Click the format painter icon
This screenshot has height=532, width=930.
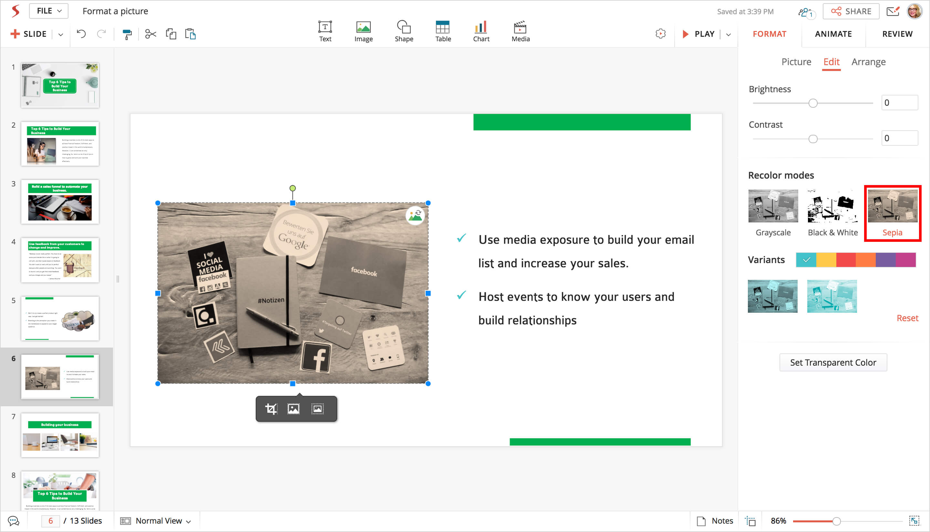click(x=127, y=34)
